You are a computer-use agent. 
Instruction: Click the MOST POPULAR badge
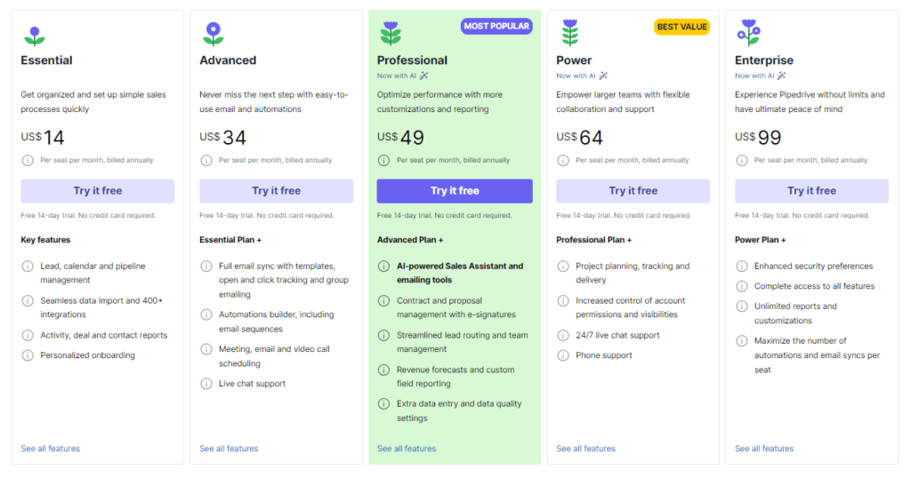click(496, 26)
